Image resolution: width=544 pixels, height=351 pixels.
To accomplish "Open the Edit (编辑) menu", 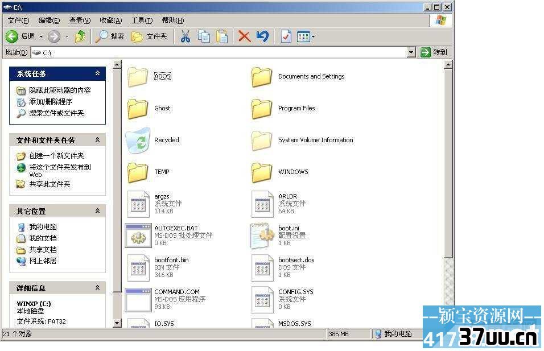I will click(49, 20).
